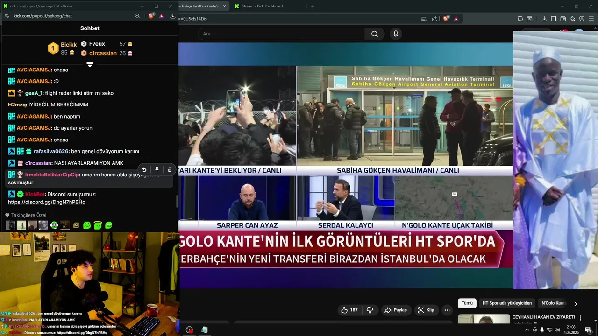Open notification center in taskbar
This screenshot has width=598, height=336.
point(588,330)
